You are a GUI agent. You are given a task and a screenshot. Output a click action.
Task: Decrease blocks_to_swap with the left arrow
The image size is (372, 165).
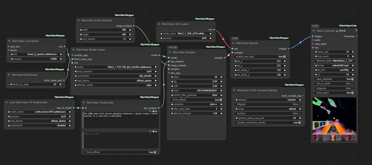click(x=11, y=84)
